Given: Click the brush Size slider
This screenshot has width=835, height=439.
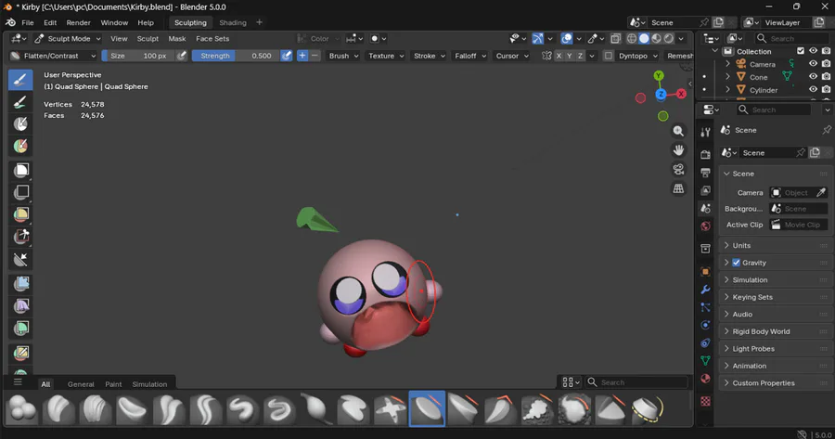Looking at the screenshot, I should pyautogui.click(x=138, y=56).
